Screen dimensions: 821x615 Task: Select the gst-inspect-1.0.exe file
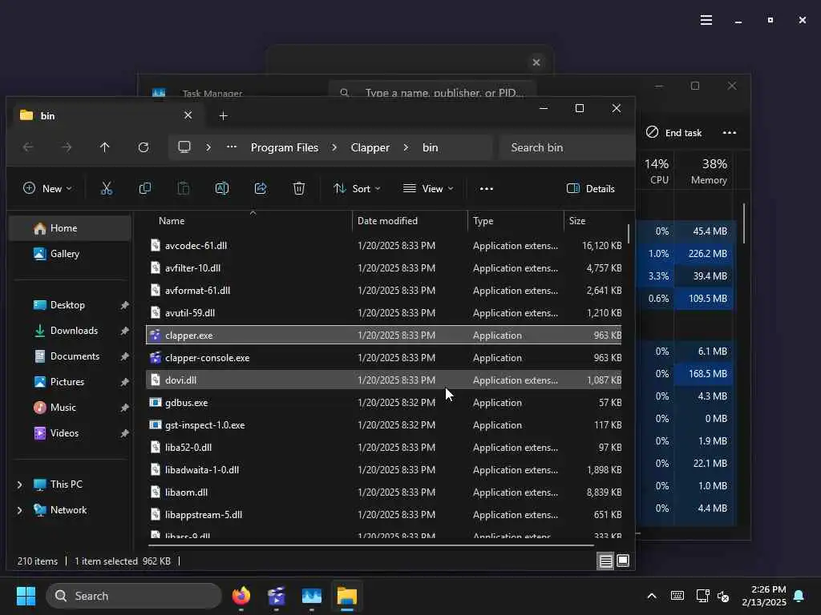383,425
